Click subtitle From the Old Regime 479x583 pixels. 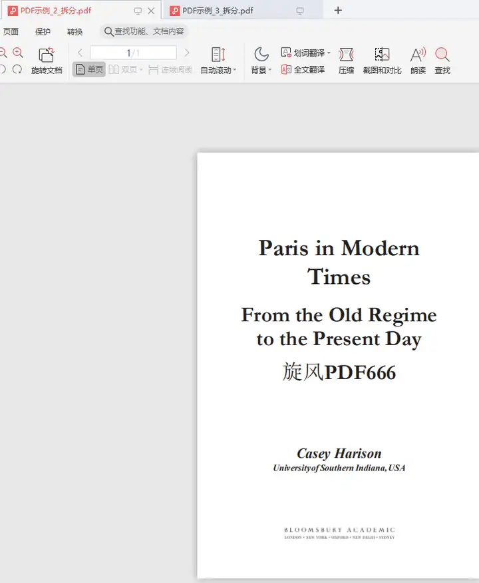(x=339, y=315)
